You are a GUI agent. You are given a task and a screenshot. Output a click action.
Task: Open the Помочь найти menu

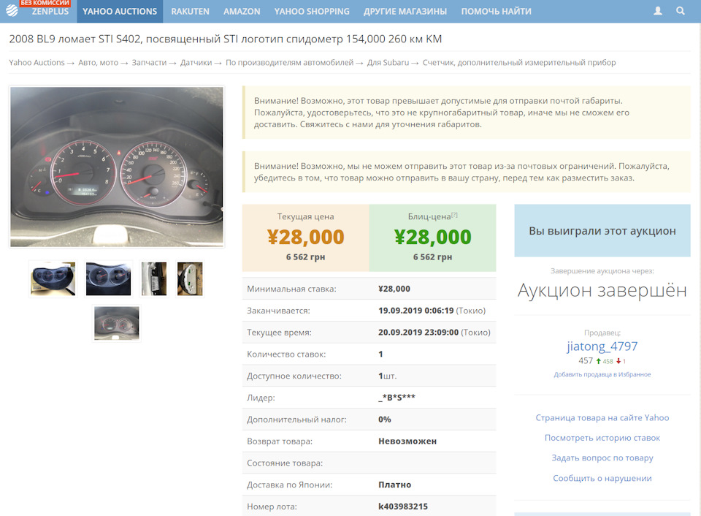pos(497,11)
